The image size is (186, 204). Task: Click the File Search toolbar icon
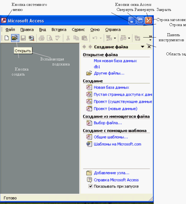31,38
